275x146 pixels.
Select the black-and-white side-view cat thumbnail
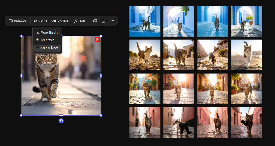pyautogui.click(x=178, y=123)
